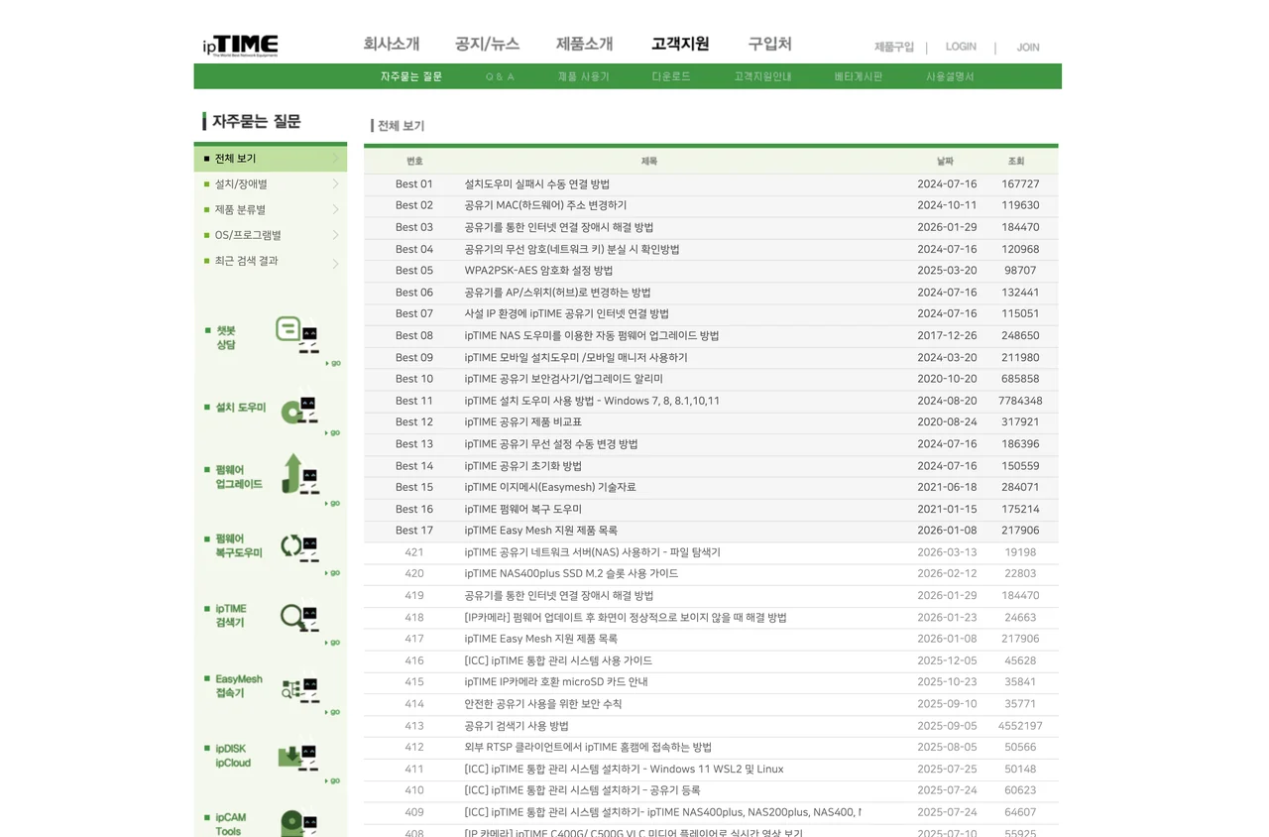
Task: Open the 회사소개 main menu
Action: point(392,44)
